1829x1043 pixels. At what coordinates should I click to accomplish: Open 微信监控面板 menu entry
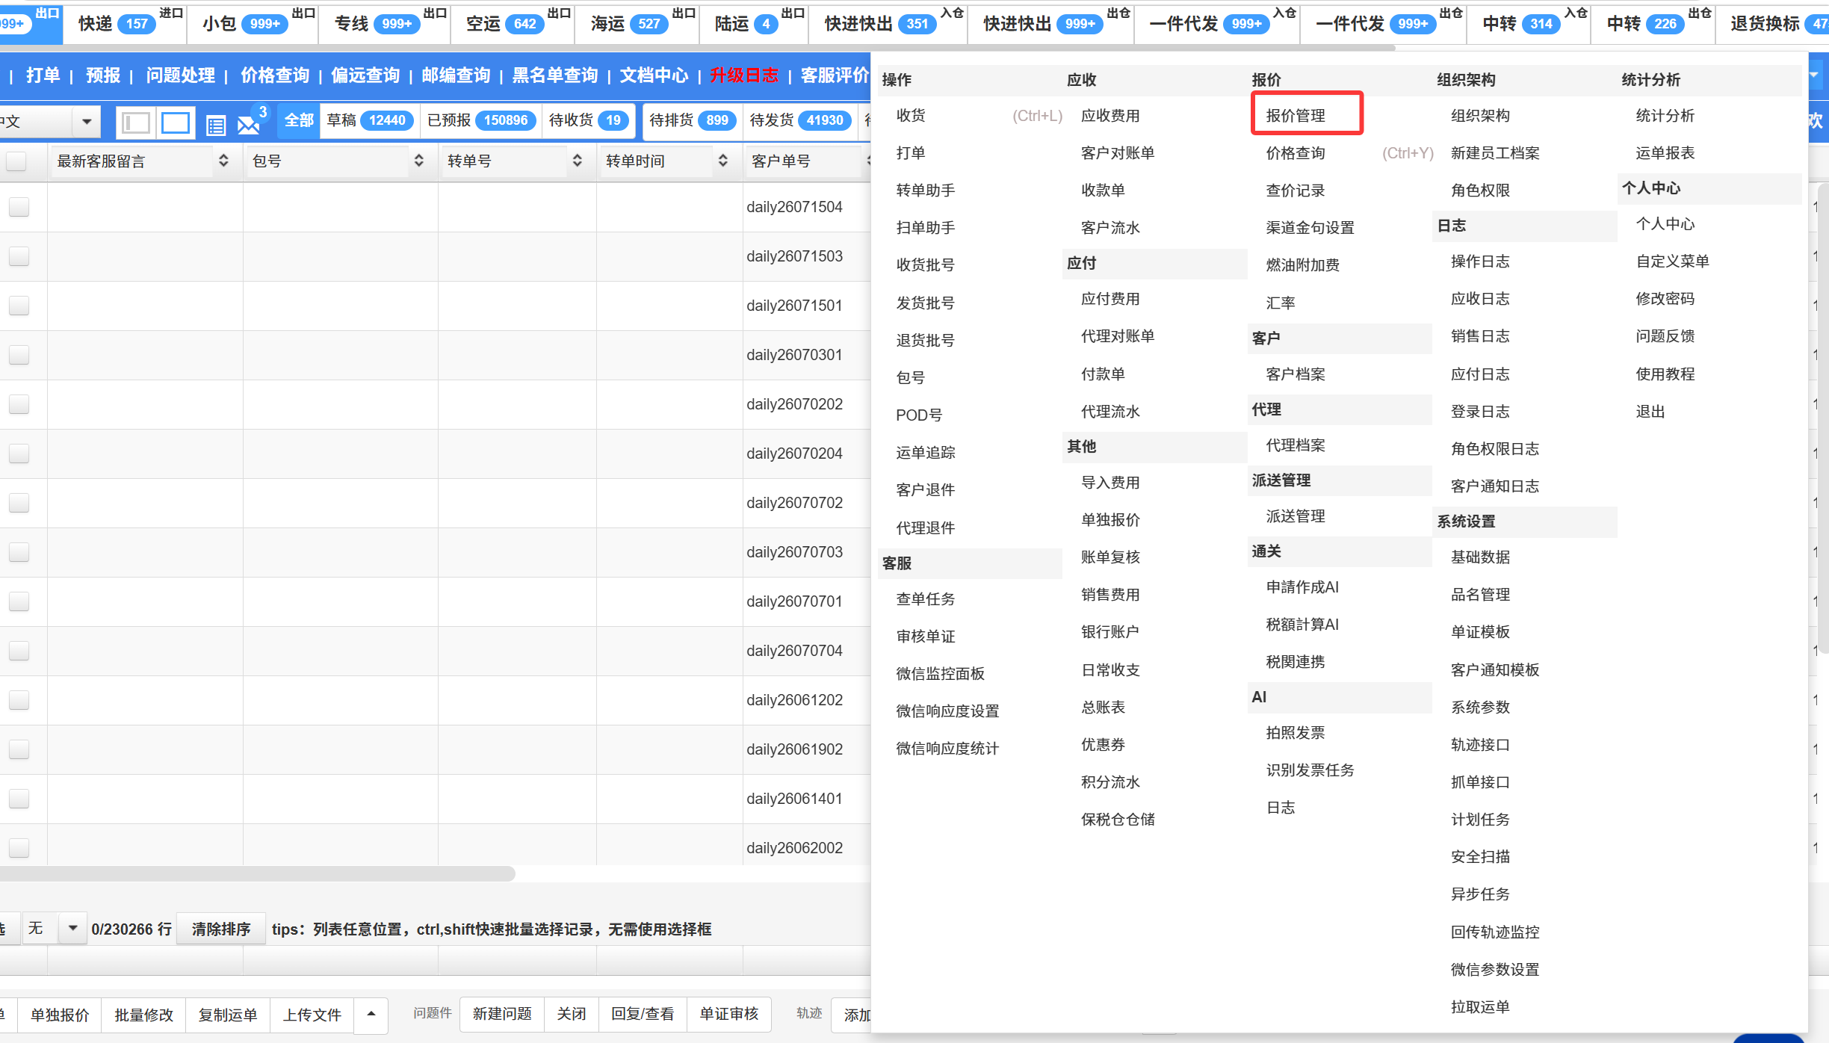tap(940, 674)
